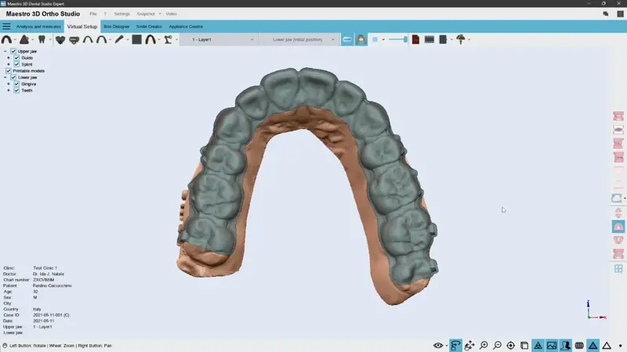627x352 pixels.
Task: Collapse the Lower jaw tree node
Action: tap(5, 77)
